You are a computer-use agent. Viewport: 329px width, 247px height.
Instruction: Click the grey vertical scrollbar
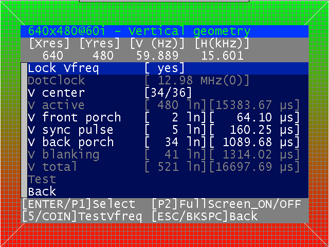(x=24, y=130)
